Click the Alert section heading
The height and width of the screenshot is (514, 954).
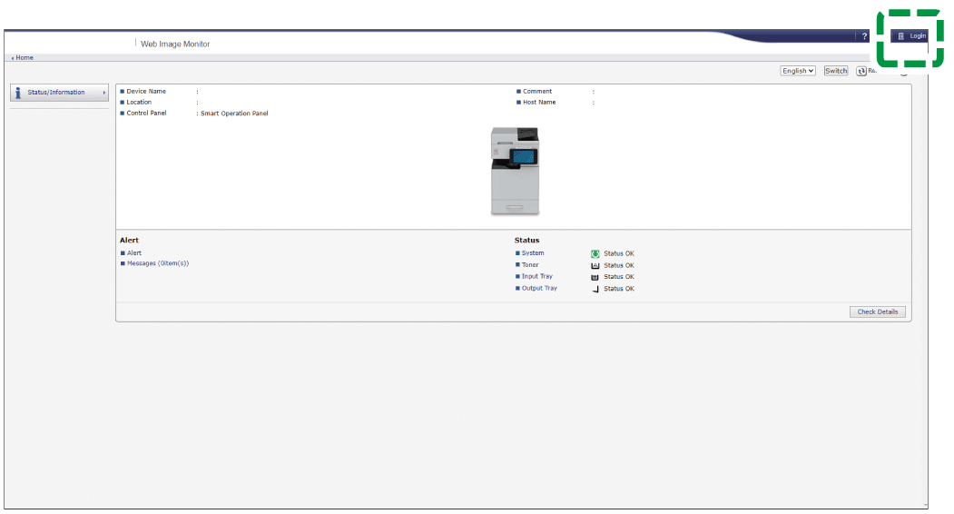(129, 240)
